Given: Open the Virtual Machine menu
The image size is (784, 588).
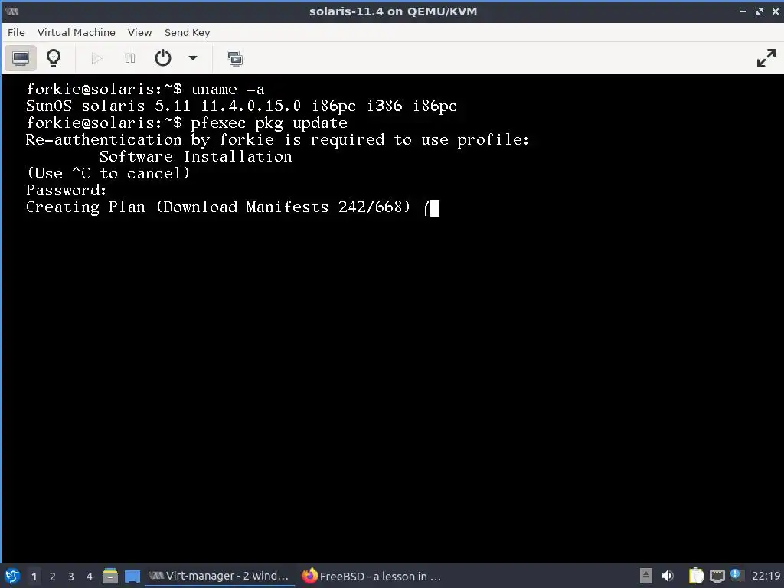Looking at the screenshot, I should click(76, 32).
